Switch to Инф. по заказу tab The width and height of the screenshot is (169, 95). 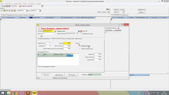(x=67, y=39)
